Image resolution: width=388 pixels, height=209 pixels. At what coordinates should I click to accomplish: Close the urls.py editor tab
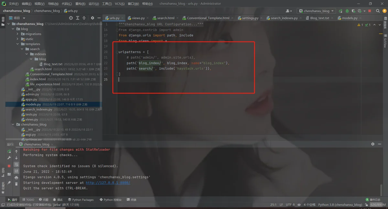pyautogui.click(x=122, y=18)
